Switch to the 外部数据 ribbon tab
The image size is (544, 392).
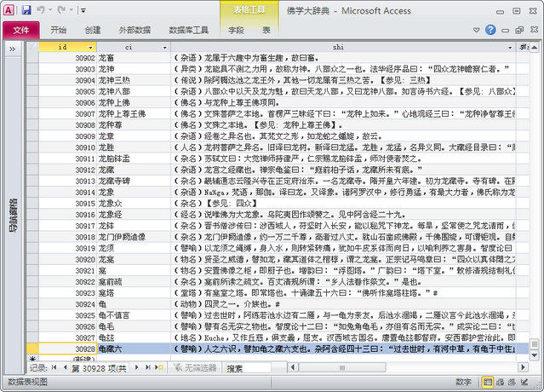[x=135, y=30]
